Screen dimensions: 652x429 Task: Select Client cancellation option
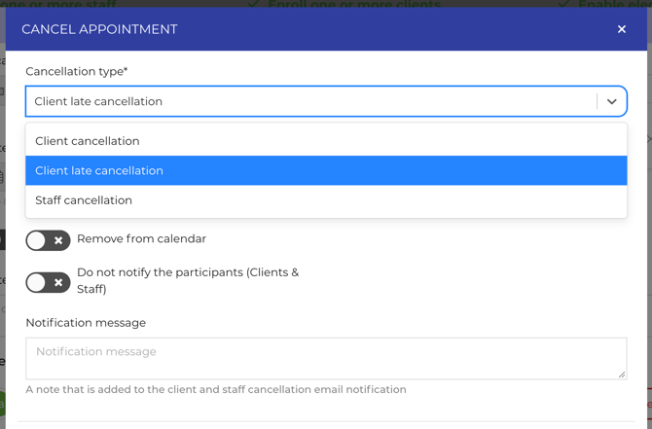[326, 141]
